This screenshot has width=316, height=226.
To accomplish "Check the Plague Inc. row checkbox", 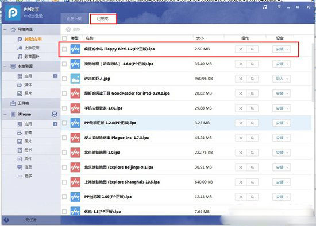I will pyautogui.click(x=64, y=138).
